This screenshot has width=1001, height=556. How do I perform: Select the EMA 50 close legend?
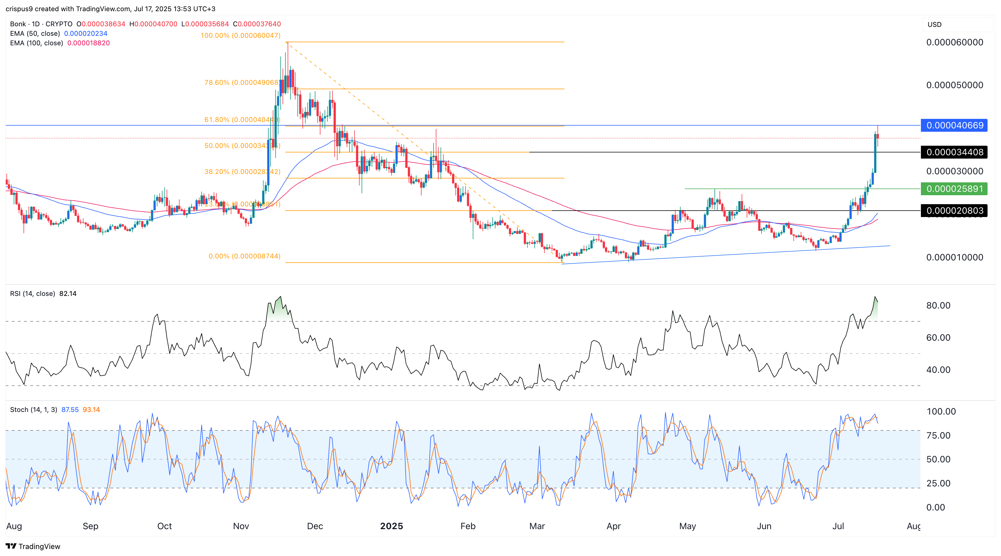point(35,34)
